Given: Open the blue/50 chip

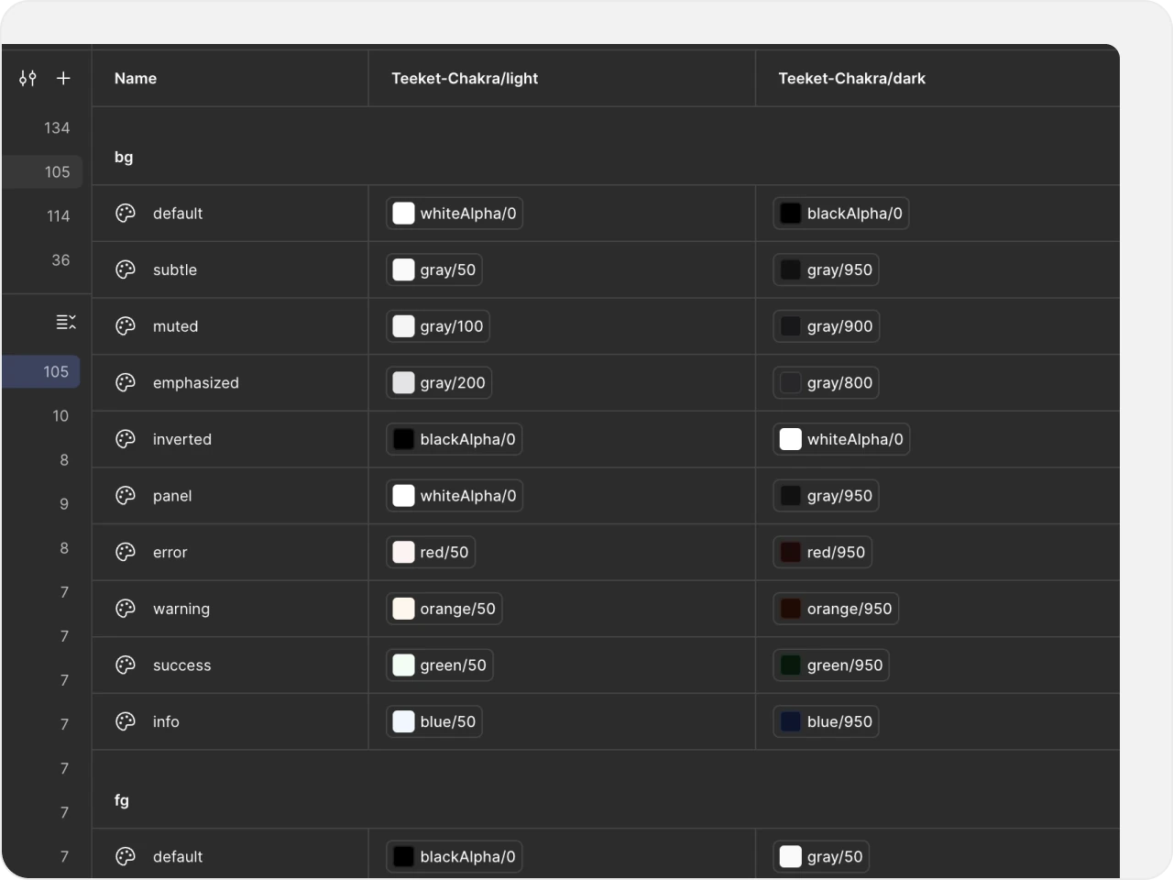Looking at the screenshot, I should tap(434, 721).
